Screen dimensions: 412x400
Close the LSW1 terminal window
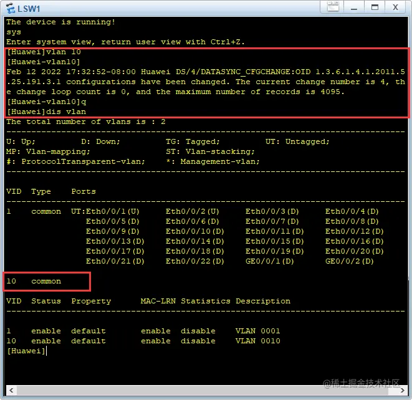(x=395, y=7)
